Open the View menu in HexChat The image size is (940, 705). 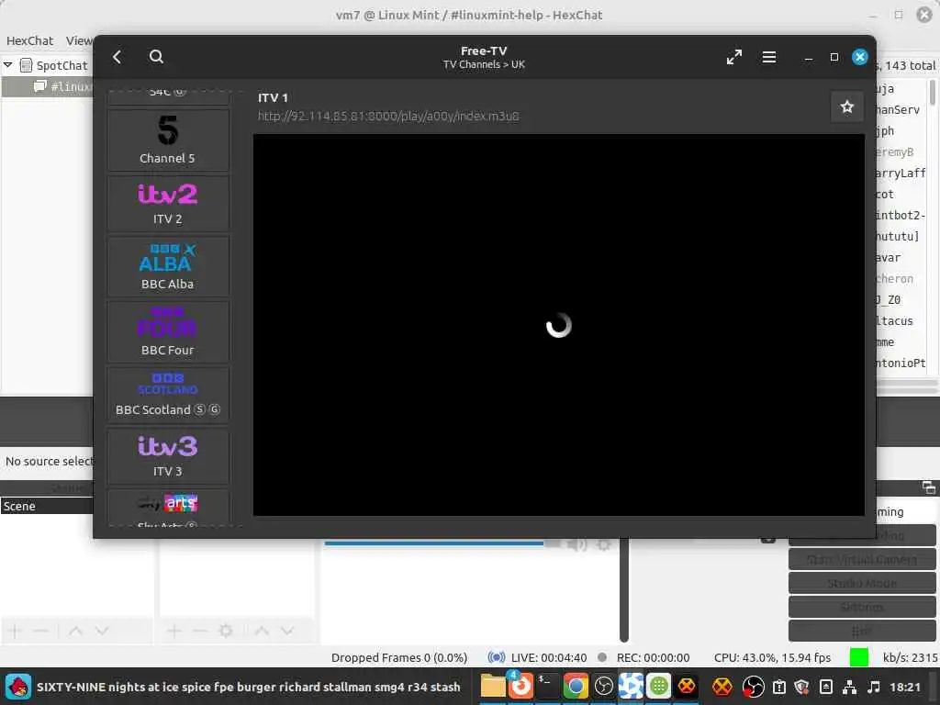[79, 40]
